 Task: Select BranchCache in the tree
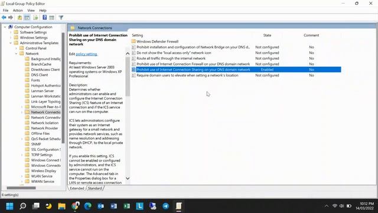(x=41, y=64)
